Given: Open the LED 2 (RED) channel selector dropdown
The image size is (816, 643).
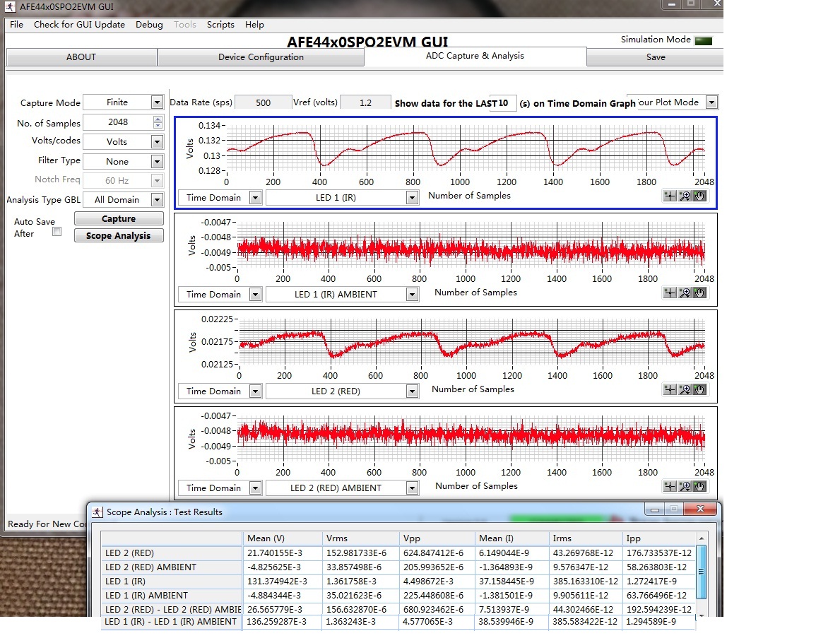Looking at the screenshot, I should pyautogui.click(x=412, y=391).
